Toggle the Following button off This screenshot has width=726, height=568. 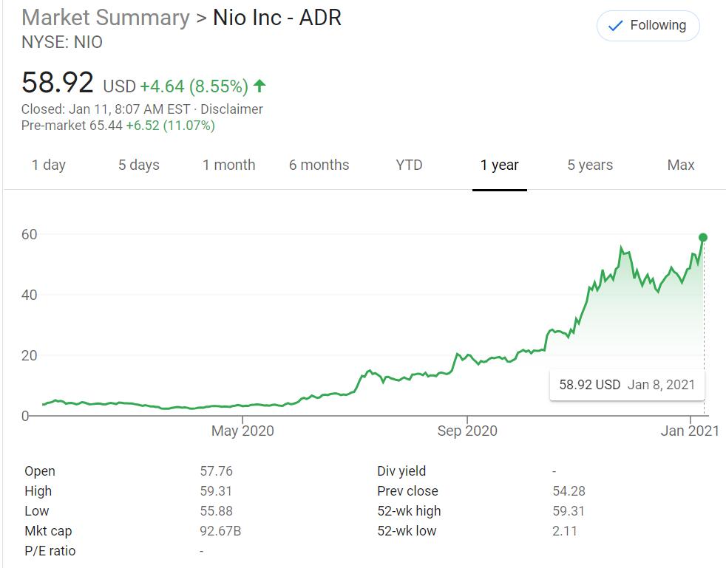(647, 24)
